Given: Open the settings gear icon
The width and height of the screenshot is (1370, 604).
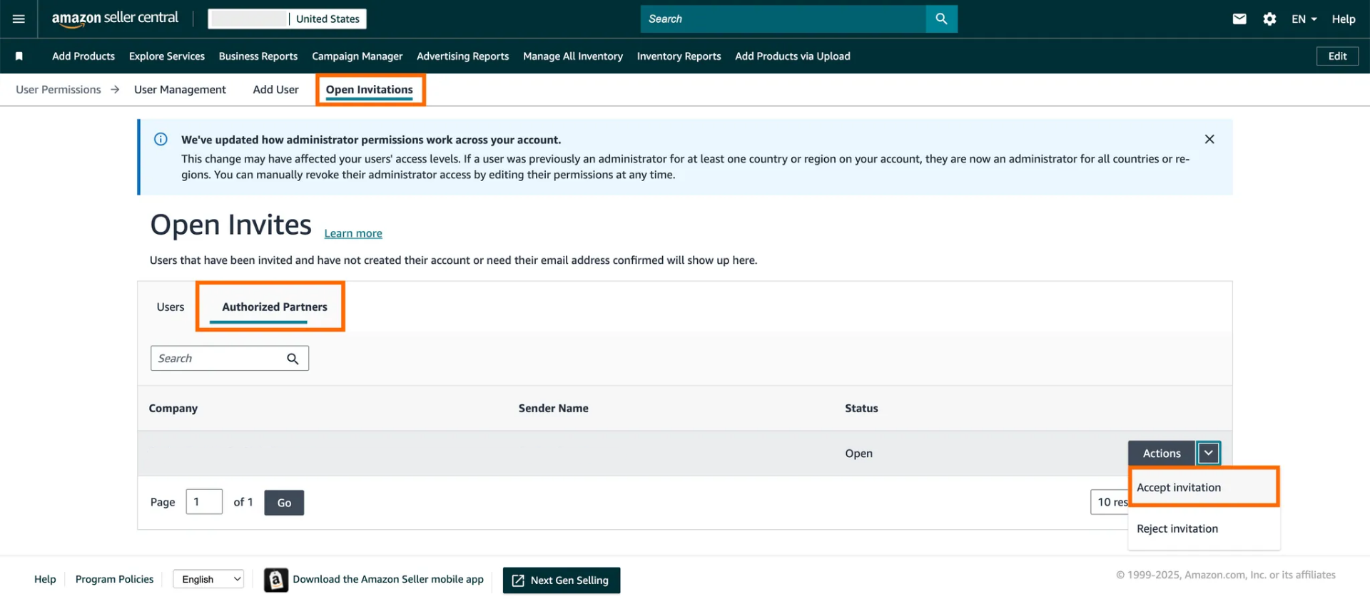Looking at the screenshot, I should click(1269, 19).
